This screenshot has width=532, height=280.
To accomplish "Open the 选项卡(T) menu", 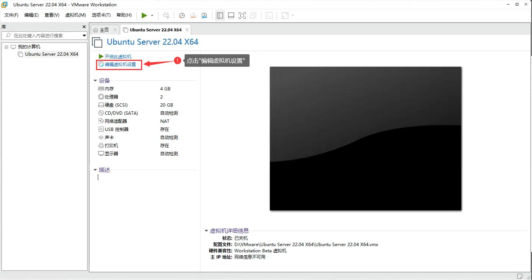I will [101, 15].
